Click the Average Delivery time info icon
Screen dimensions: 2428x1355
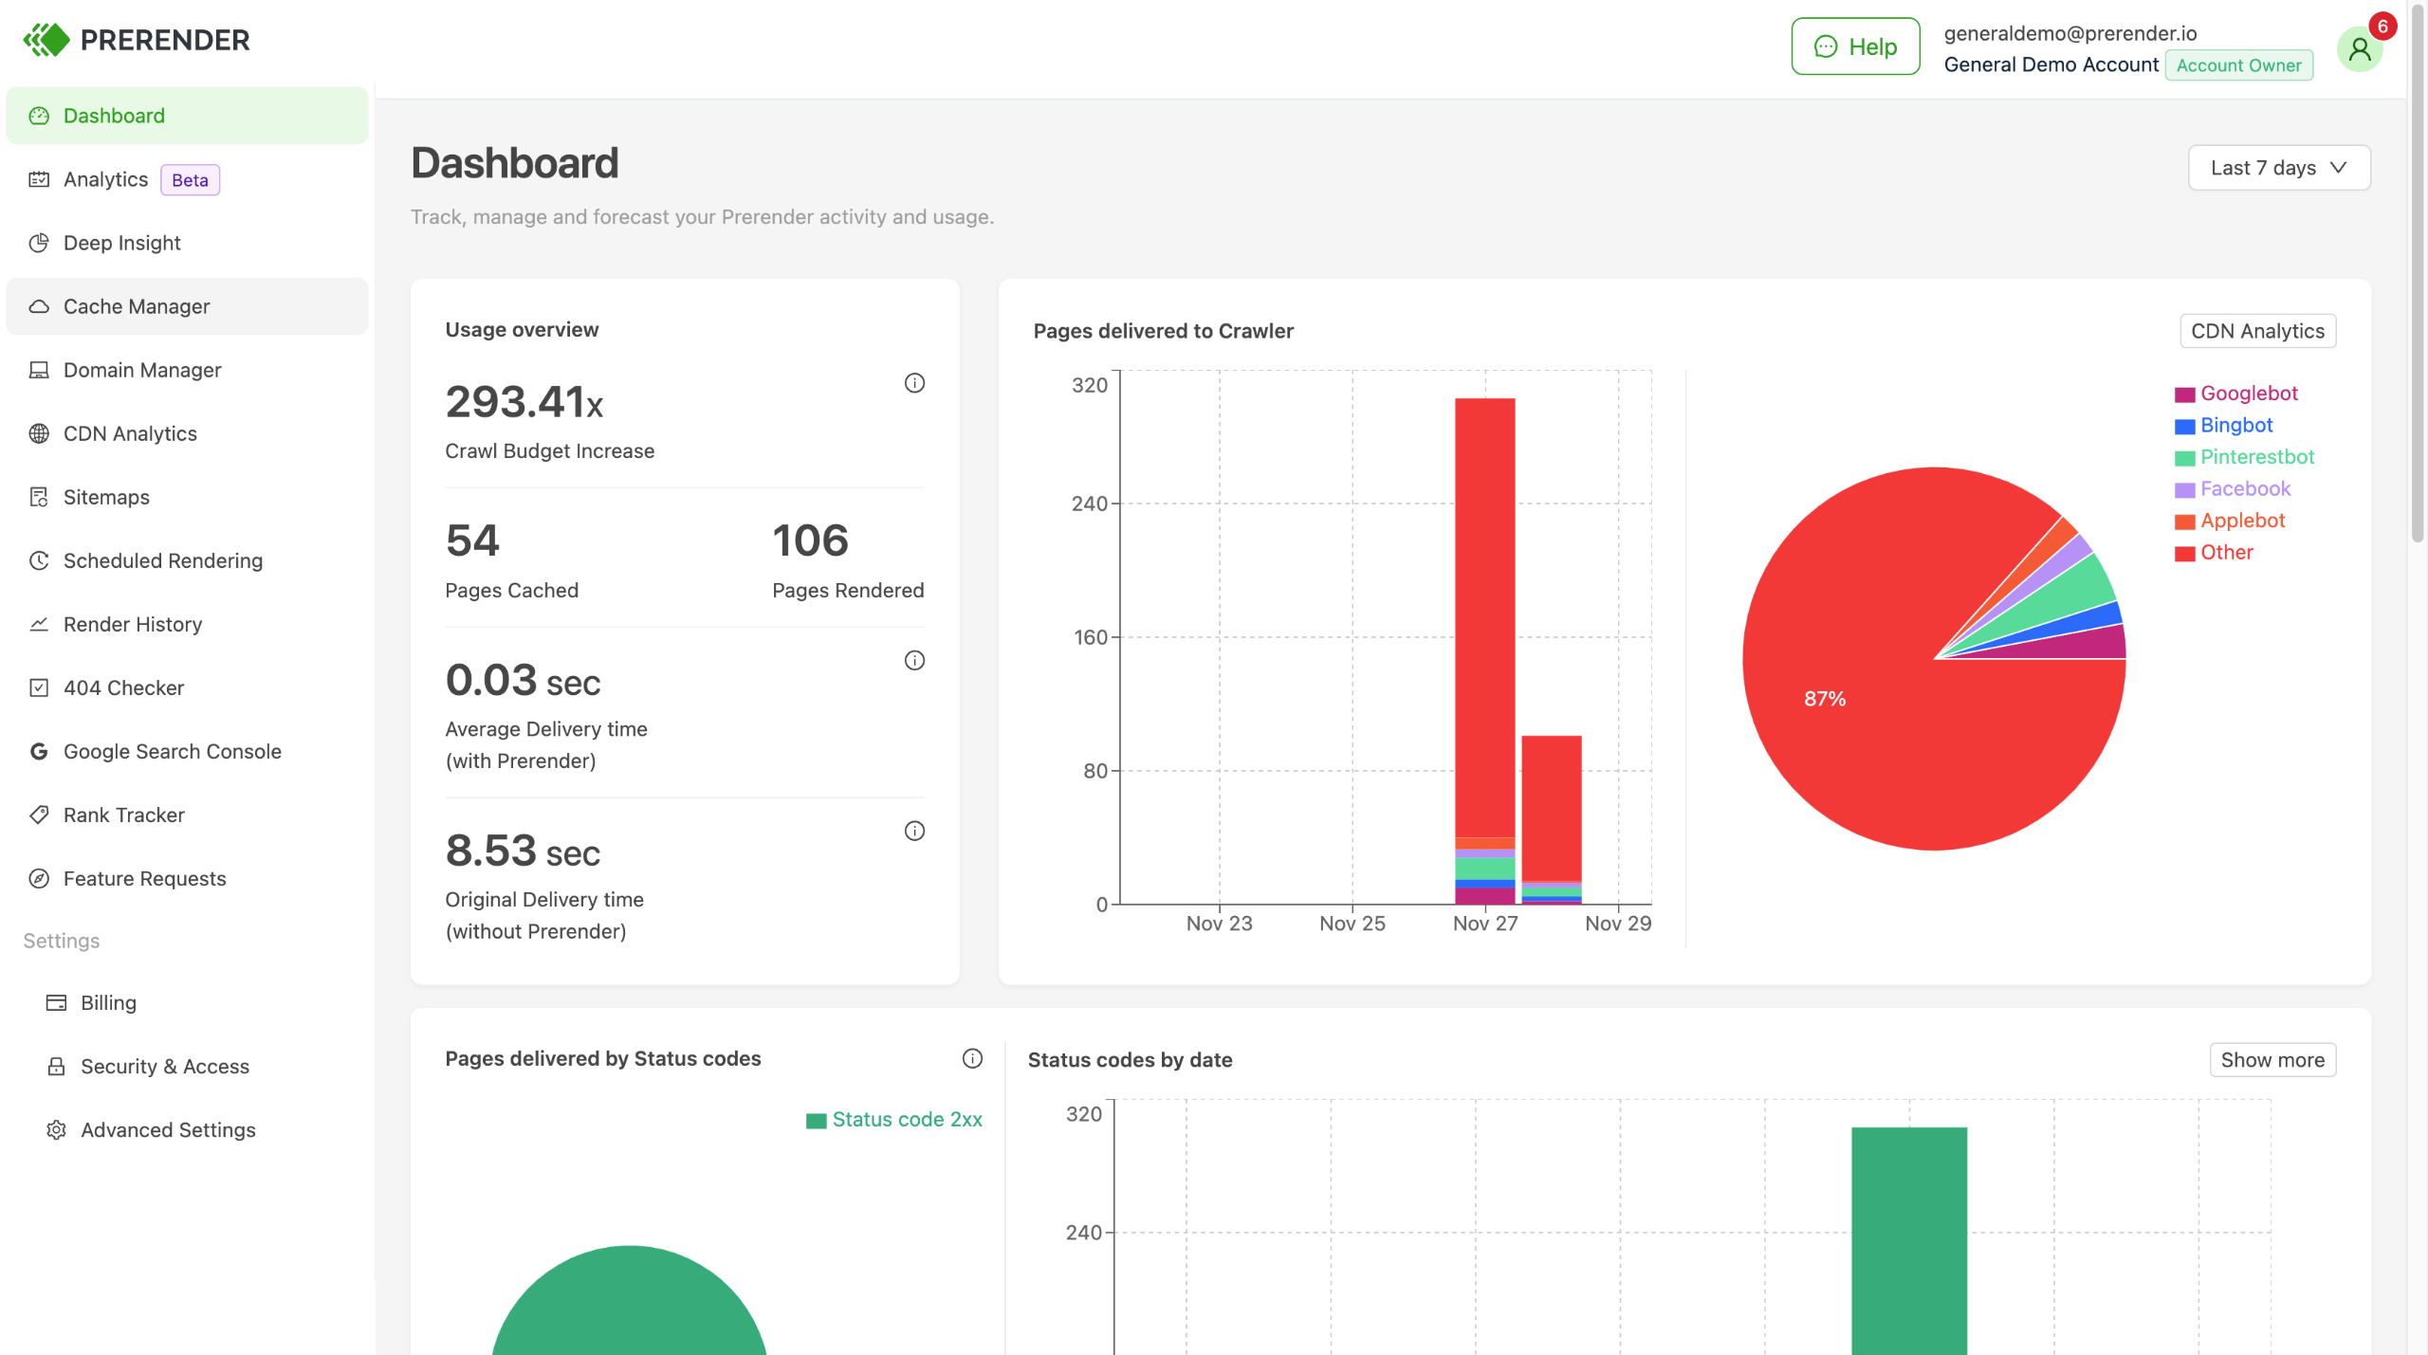pos(913,661)
